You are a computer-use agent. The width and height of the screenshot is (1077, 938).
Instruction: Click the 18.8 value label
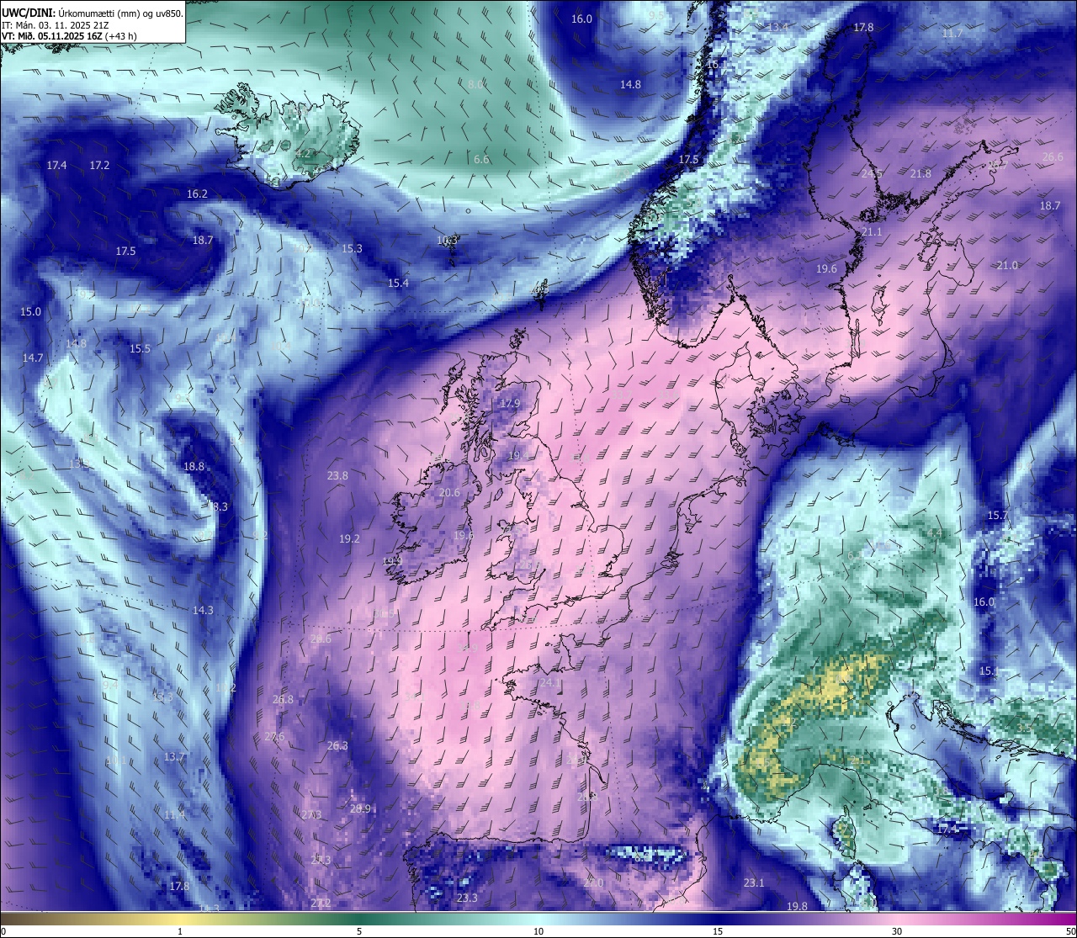194,466
